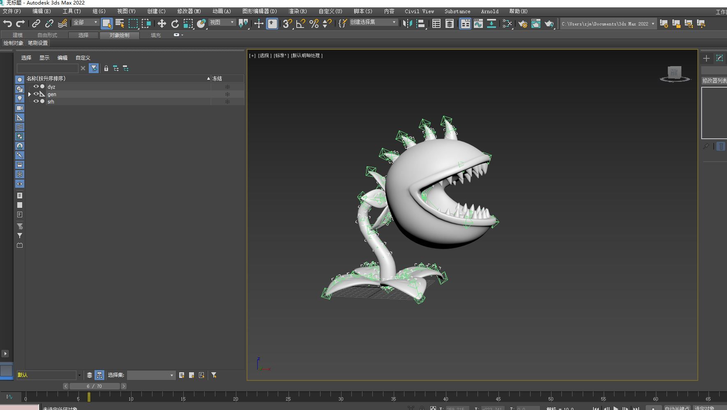Screen dimensions: 727x410
Task: Toggle the Ribbon display icon
Action: click(x=465, y=23)
